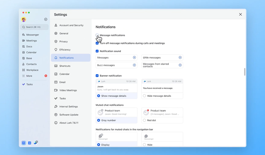Switch to Video Meetings settings
The width and height of the screenshot is (265, 155).
click(x=68, y=90)
